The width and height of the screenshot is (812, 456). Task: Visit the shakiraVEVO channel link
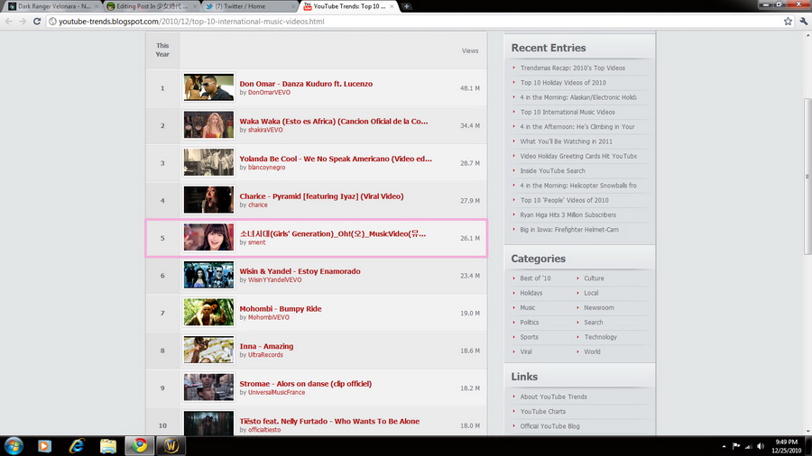[x=265, y=130]
